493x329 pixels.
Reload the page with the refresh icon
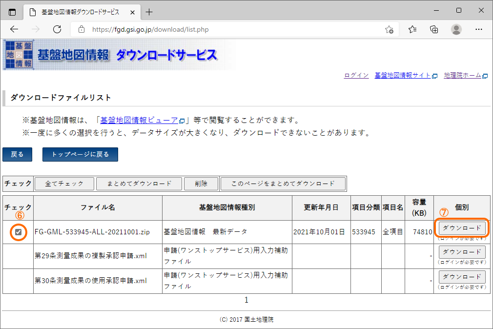(x=57, y=29)
